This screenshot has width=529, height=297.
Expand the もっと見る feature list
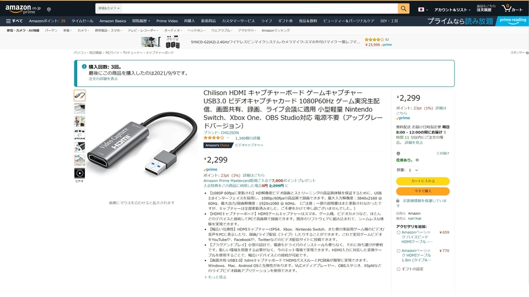215,277
